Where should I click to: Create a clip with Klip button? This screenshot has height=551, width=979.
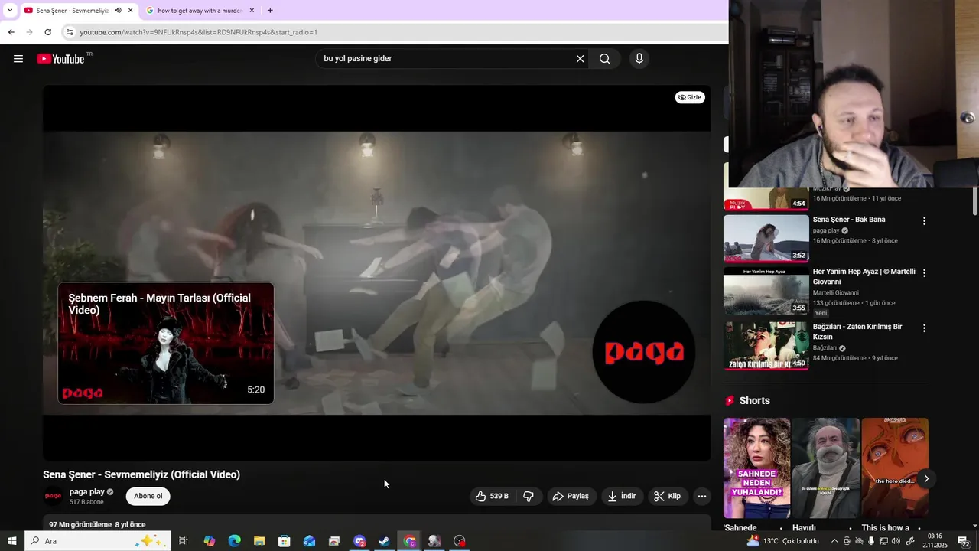pos(667,497)
